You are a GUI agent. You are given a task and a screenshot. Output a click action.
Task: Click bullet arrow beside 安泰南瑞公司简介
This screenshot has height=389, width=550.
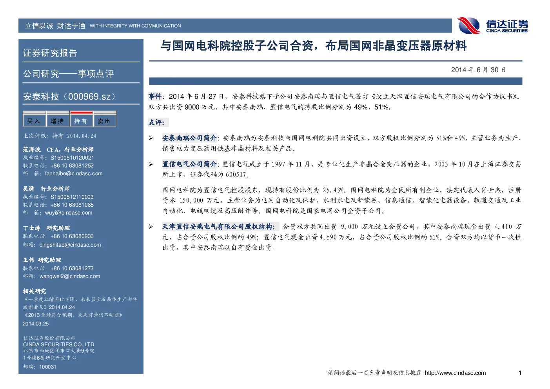(151, 138)
